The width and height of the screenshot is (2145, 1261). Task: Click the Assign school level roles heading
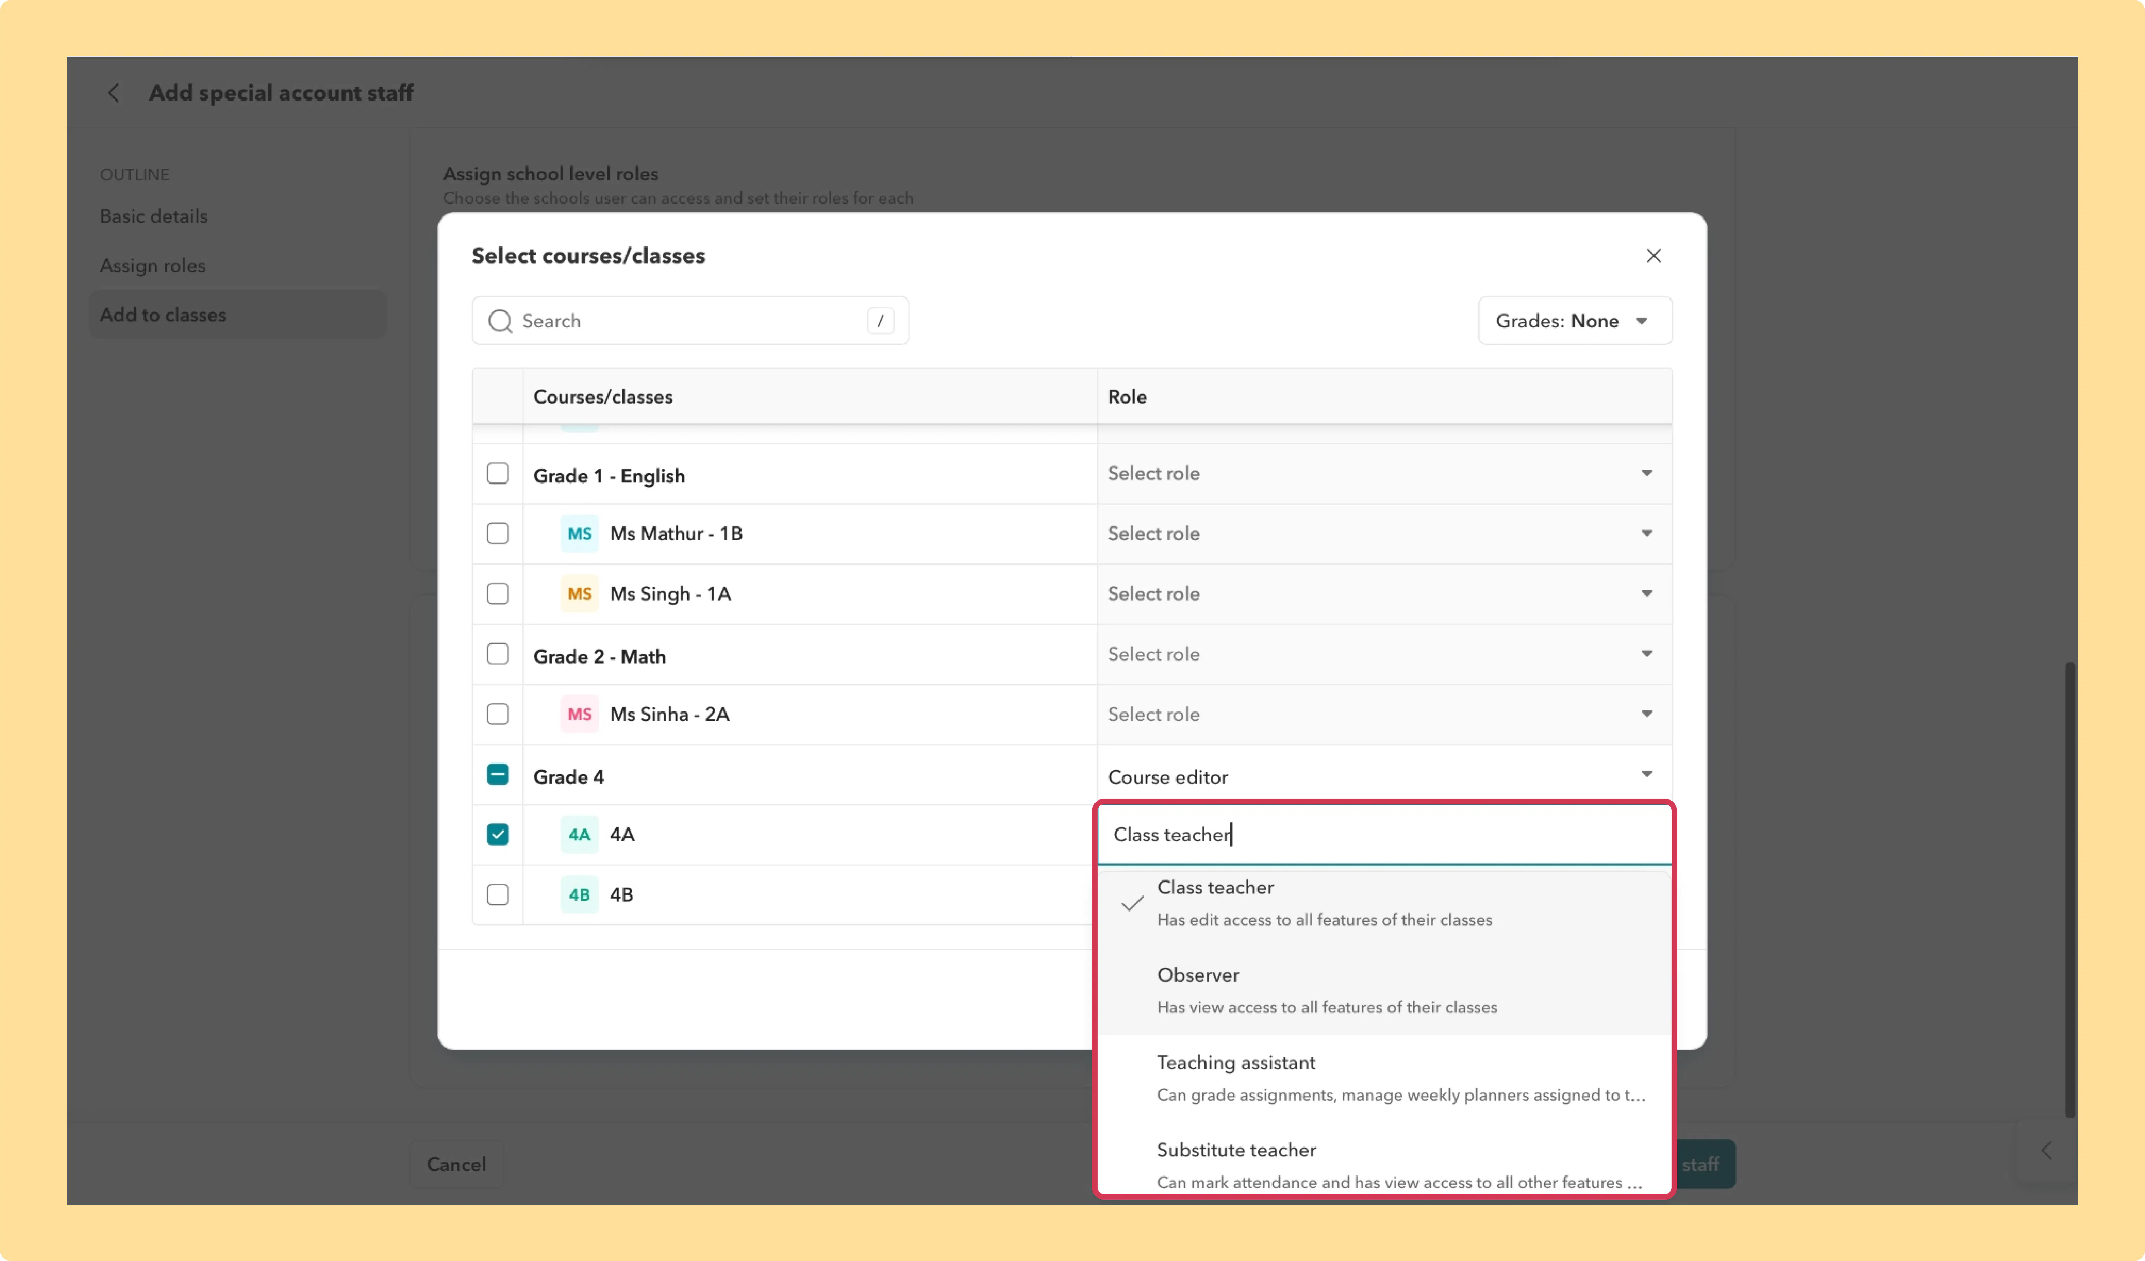click(x=550, y=174)
